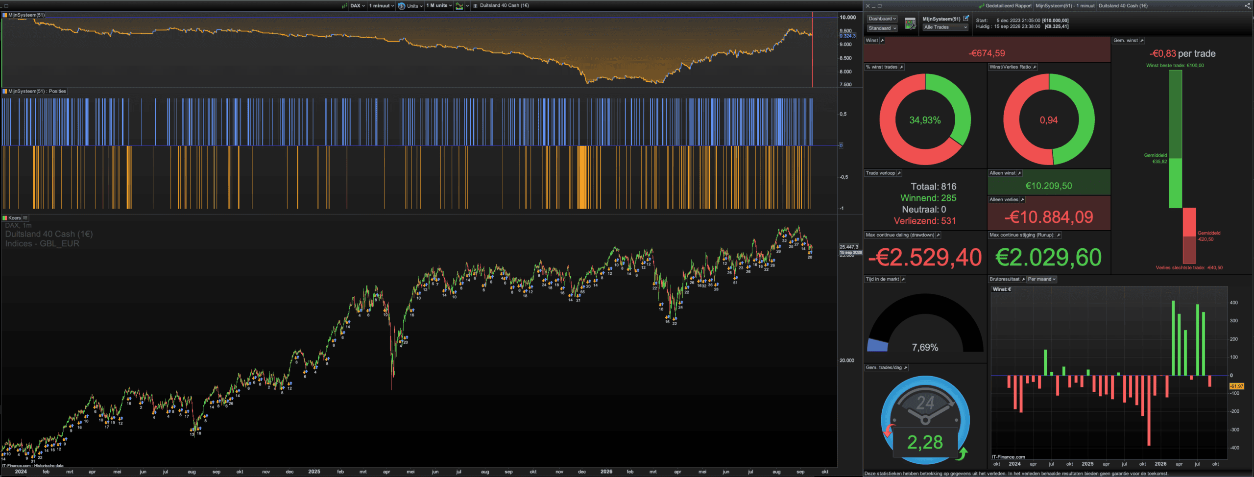1254x477 pixels.
Task: Click the Koers panel list icon
Action: (25, 218)
